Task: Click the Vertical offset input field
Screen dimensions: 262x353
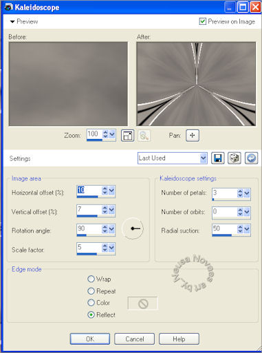Action: [x=89, y=209]
